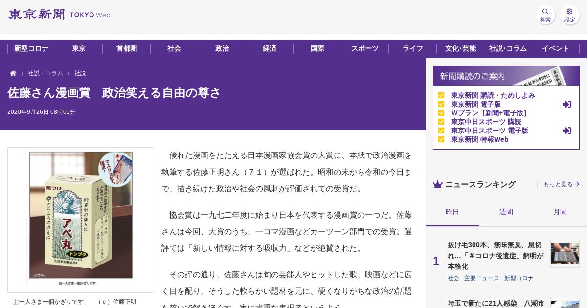Click the 社説・コラム breadcrumb link
This screenshot has width=587, height=308.
(x=45, y=73)
